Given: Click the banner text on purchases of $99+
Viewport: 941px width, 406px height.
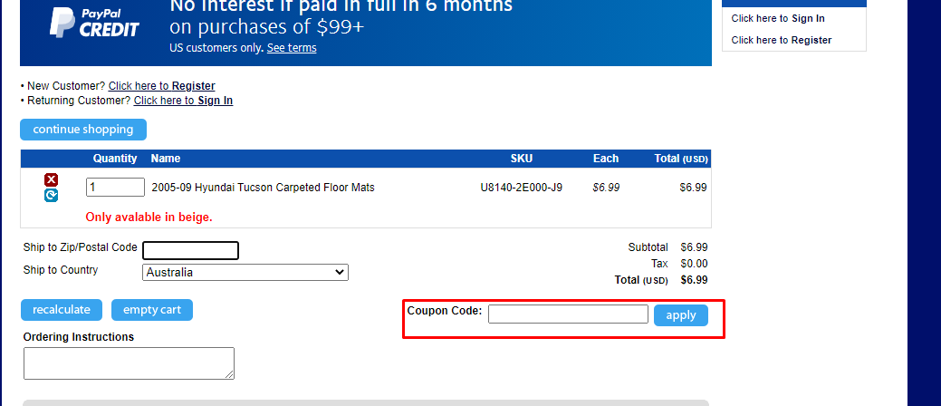Looking at the screenshot, I should (266, 27).
